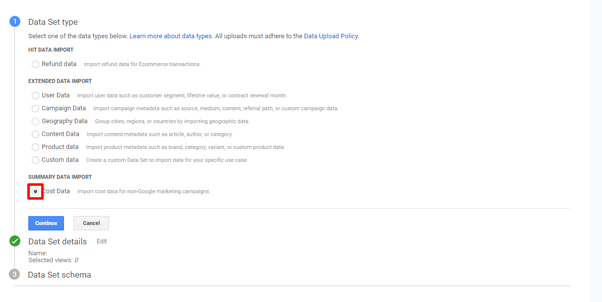Click the gray step 3 circle icon
602x302 pixels.
pos(15,275)
